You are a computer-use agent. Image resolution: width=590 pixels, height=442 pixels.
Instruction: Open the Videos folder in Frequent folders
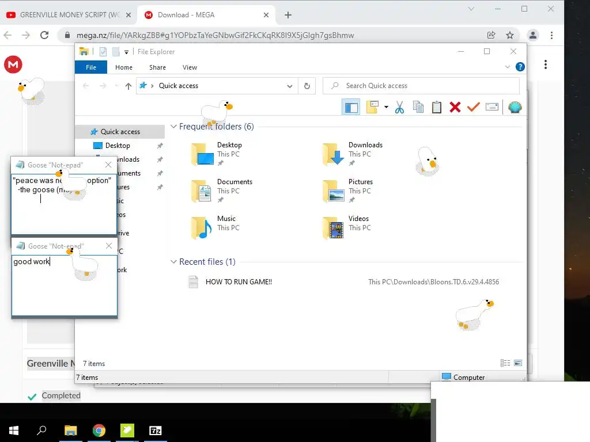[346, 227]
